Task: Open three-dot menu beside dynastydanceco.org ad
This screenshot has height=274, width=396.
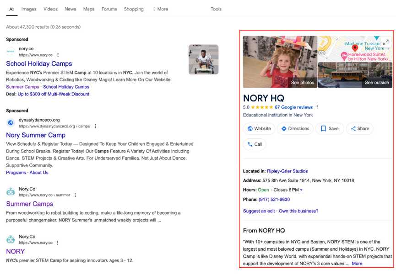Action: (95, 126)
